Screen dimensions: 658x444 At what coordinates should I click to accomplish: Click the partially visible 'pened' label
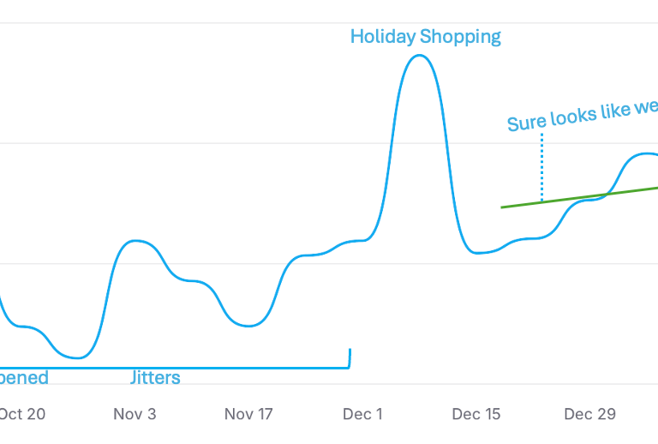pos(23,378)
